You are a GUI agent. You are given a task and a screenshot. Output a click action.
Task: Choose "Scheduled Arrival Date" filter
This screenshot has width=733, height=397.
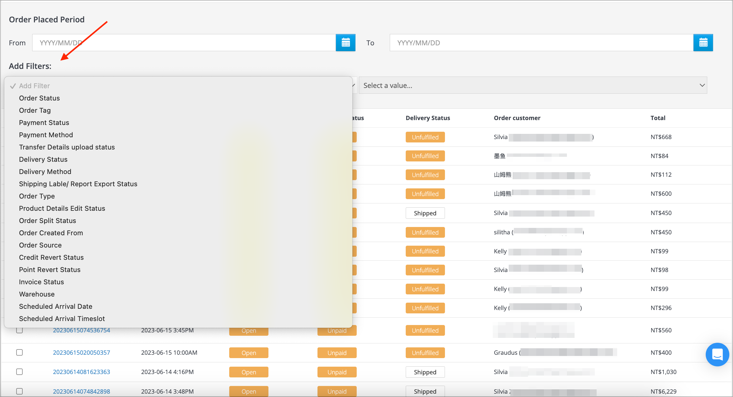pos(56,306)
